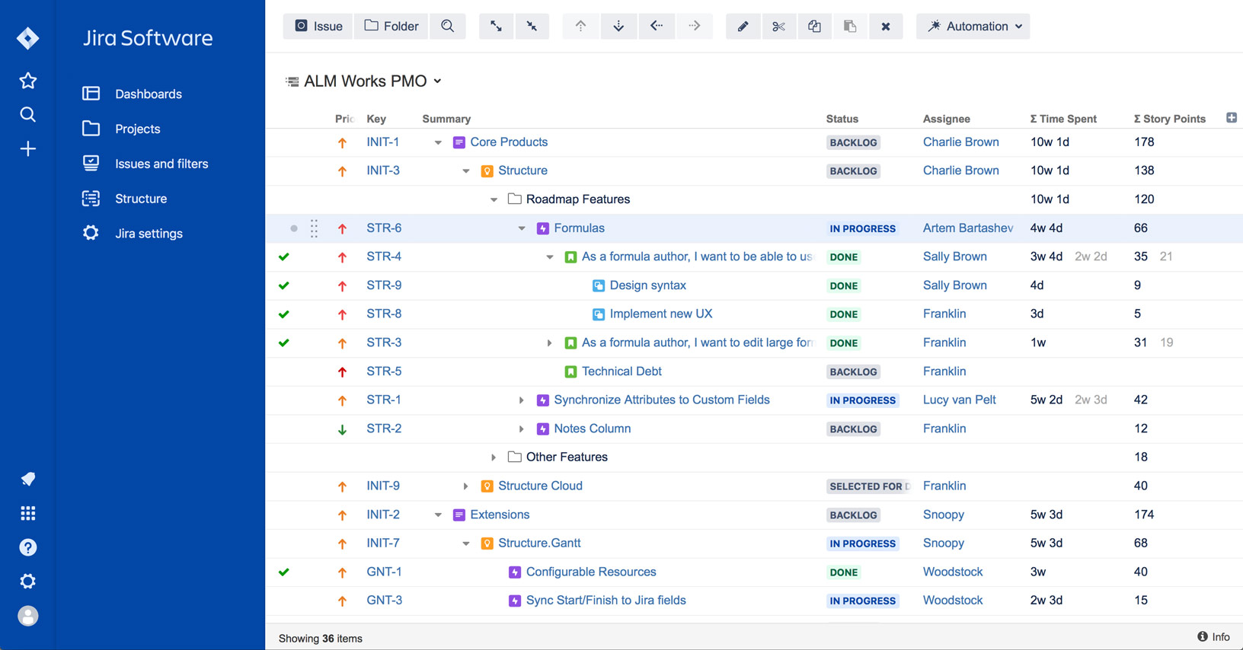Click IN PROGRESS status on STR-6 row
The height and width of the screenshot is (650, 1243).
click(863, 228)
